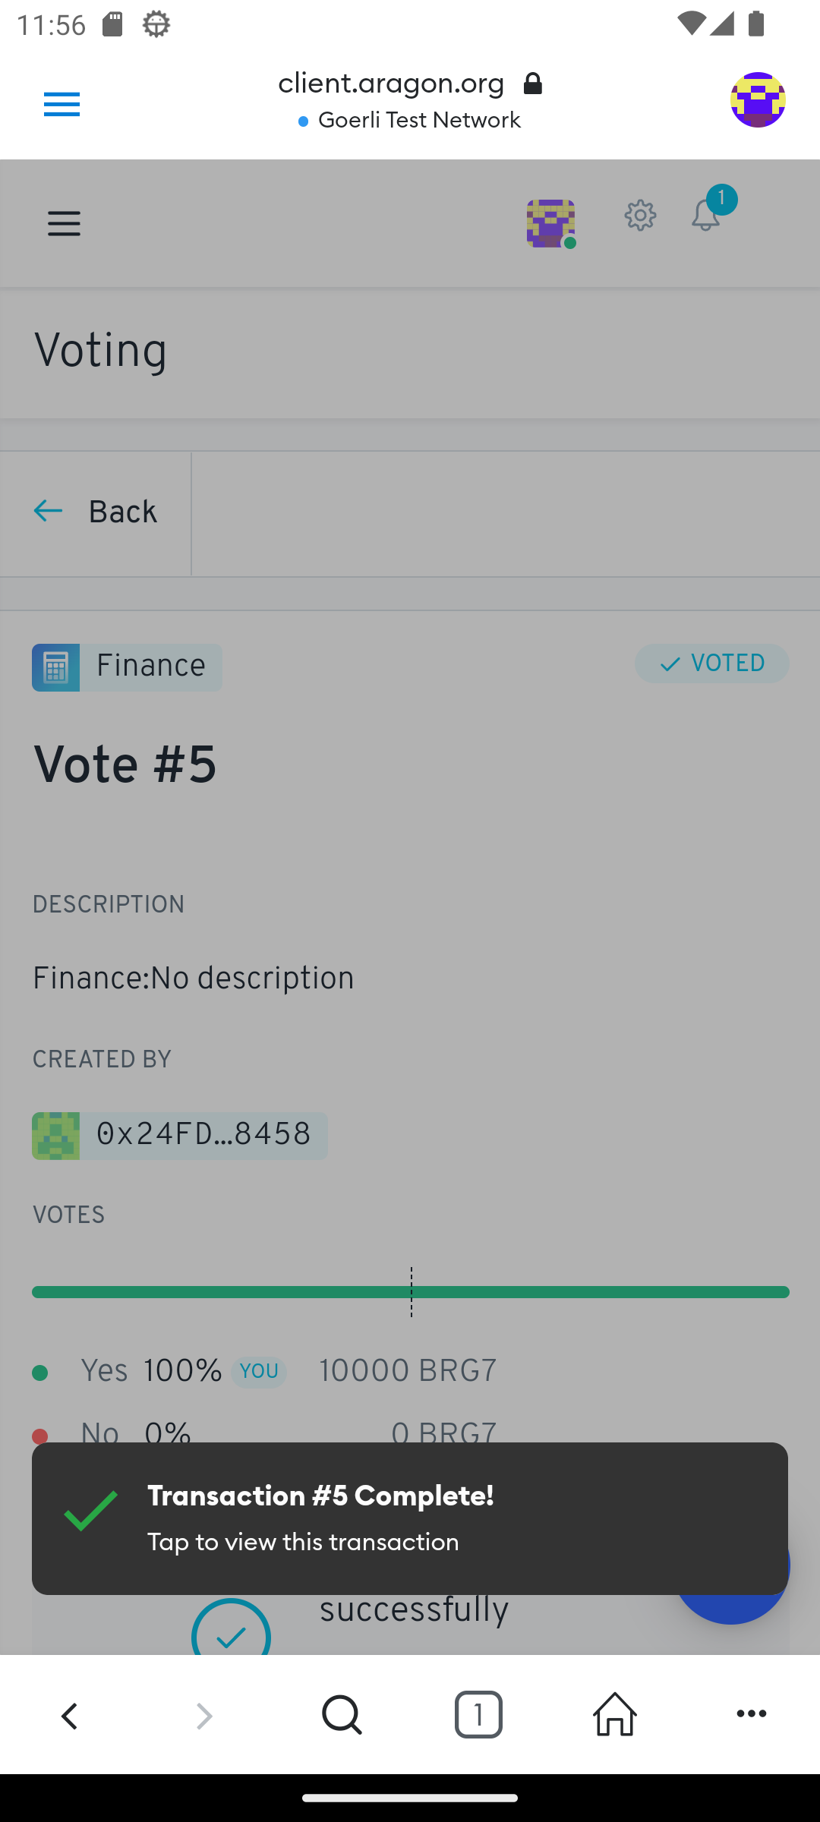Open the global preferences gear
Image resolution: width=820 pixels, height=1822 pixels.
point(640,216)
